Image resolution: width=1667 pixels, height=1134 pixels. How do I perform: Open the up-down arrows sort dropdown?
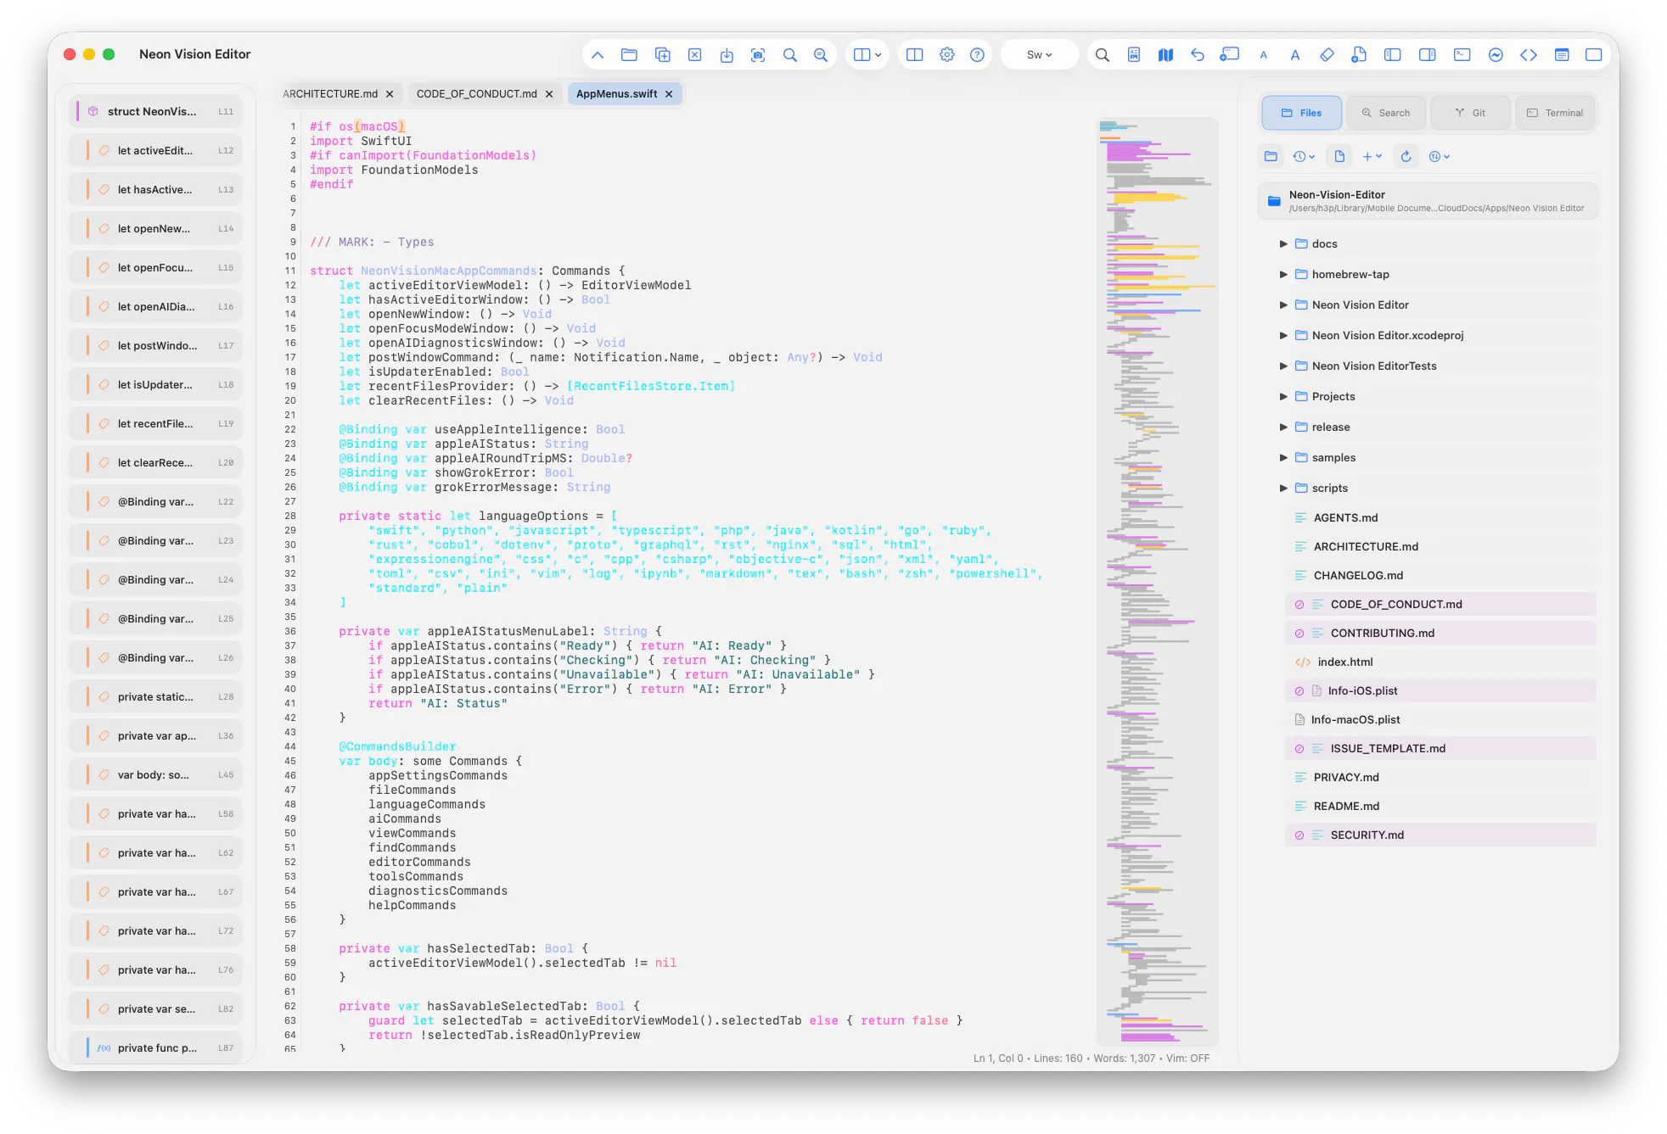(x=1439, y=156)
